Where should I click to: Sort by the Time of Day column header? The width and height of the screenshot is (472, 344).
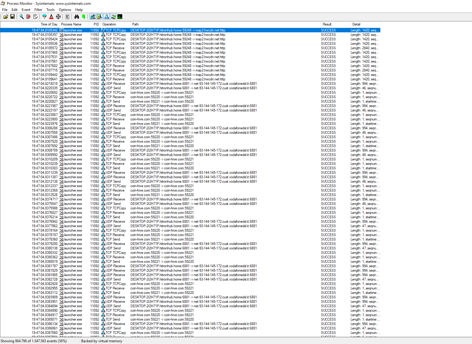coord(30,24)
